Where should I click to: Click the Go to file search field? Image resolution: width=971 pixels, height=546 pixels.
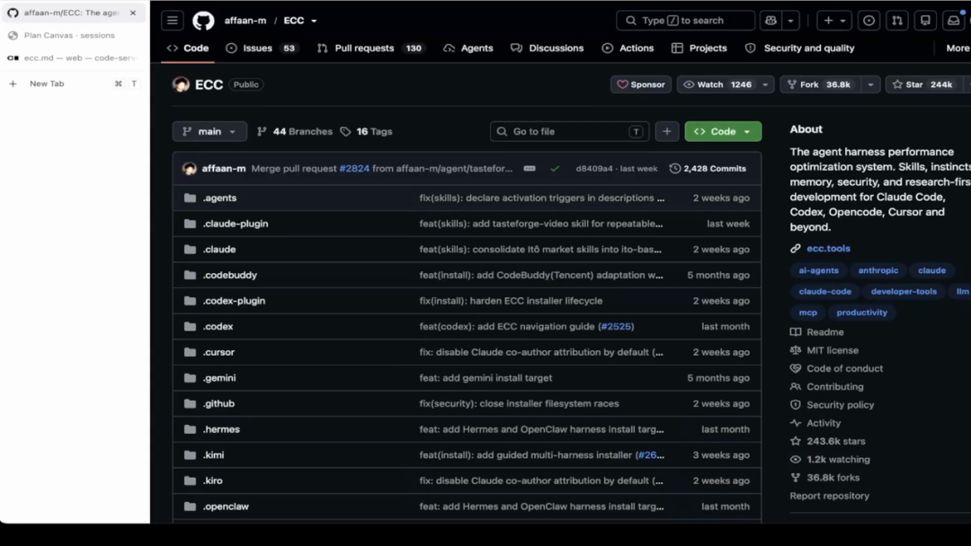pos(569,132)
